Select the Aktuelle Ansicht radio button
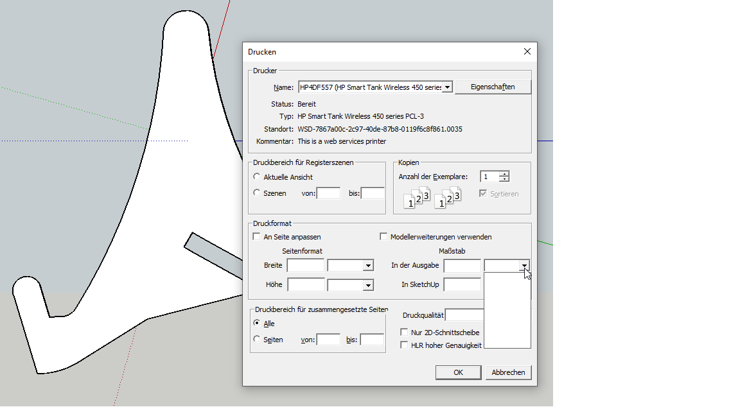Image resolution: width=740 pixels, height=416 pixels. point(257,177)
